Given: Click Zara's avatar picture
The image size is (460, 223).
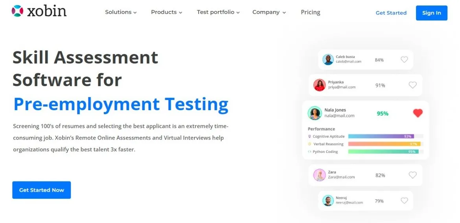Looking at the screenshot, I should 320,175.
